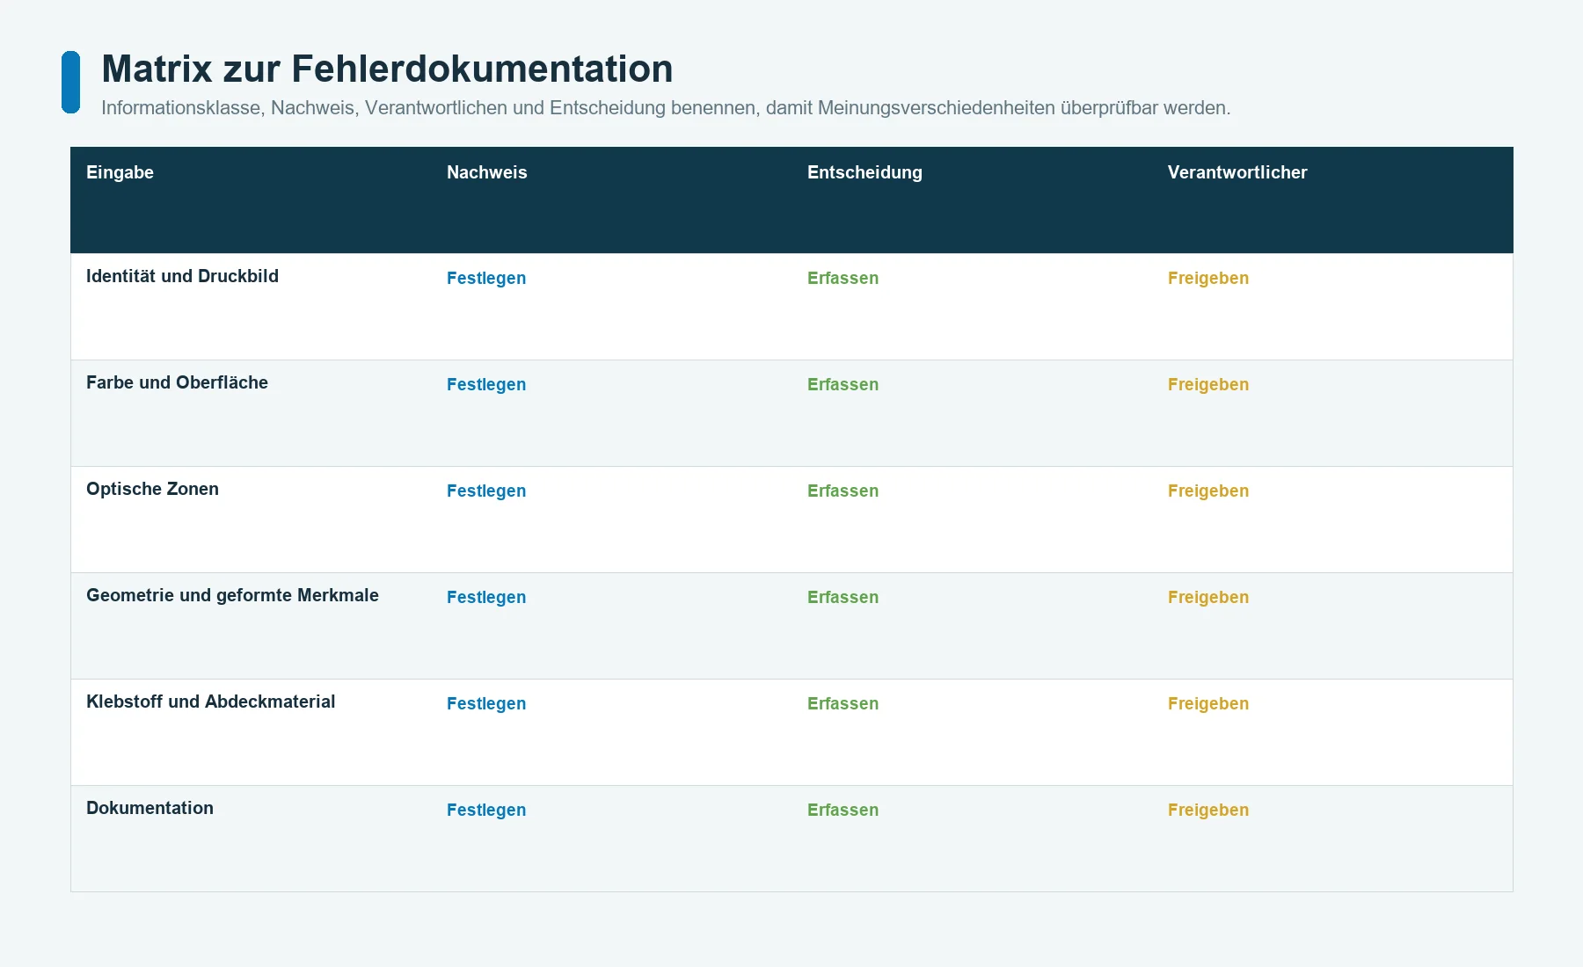This screenshot has height=967, width=1583.
Task: Click 'Geometrie und geformte Merkmale' row label
Action: (232, 595)
